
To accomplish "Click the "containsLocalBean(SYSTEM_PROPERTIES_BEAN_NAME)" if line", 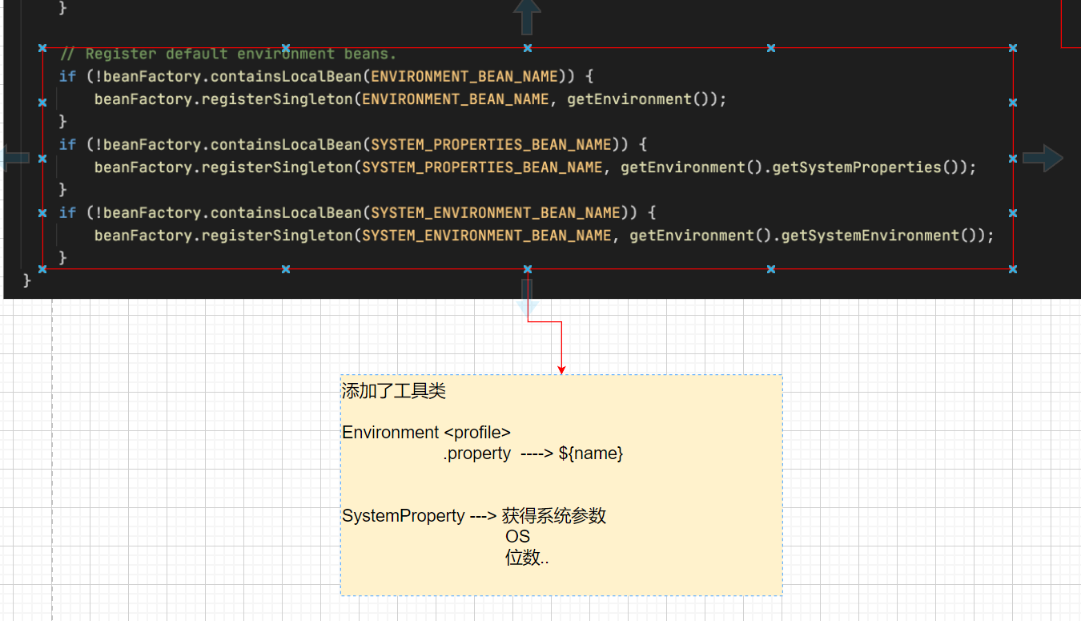I will [x=353, y=144].
